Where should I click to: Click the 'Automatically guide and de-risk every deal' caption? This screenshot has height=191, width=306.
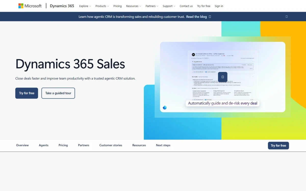(223, 103)
